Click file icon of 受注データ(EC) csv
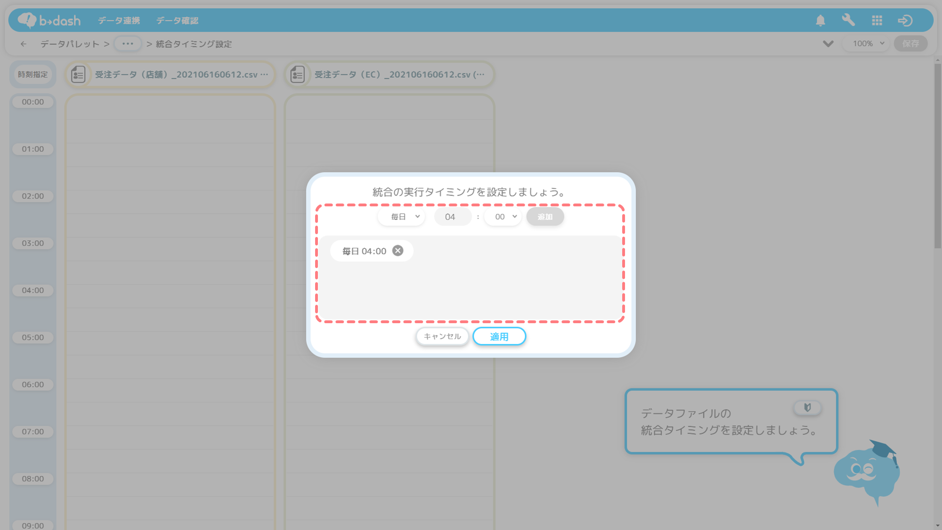The height and width of the screenshot is (530, 942). [298, 74]
